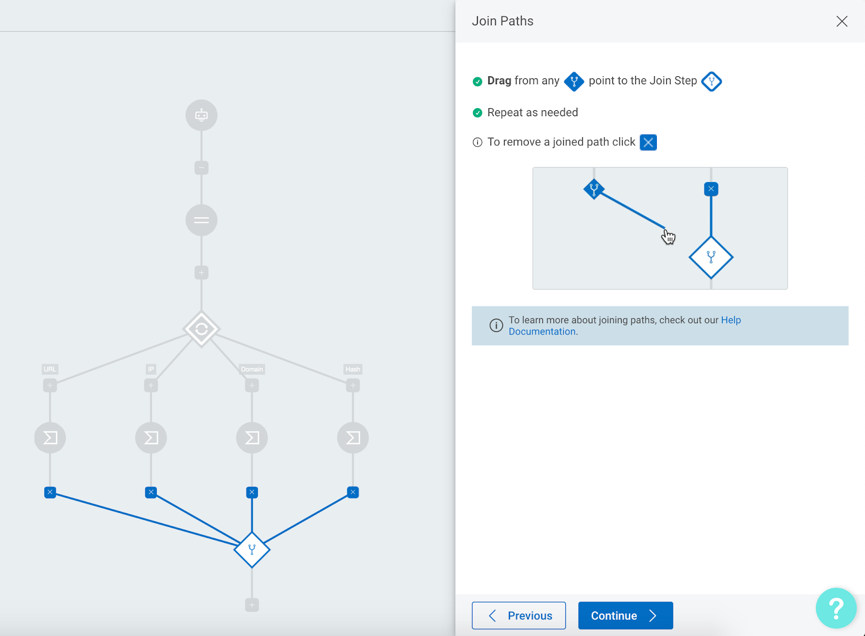The width and height of the screenshot is (865, 636).
Task: Click the loop decision diamond node
Action: [x=201, y=329]
